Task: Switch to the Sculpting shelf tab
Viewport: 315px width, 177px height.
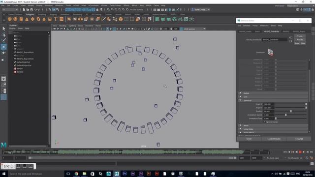Action: (x=42, y=14)
